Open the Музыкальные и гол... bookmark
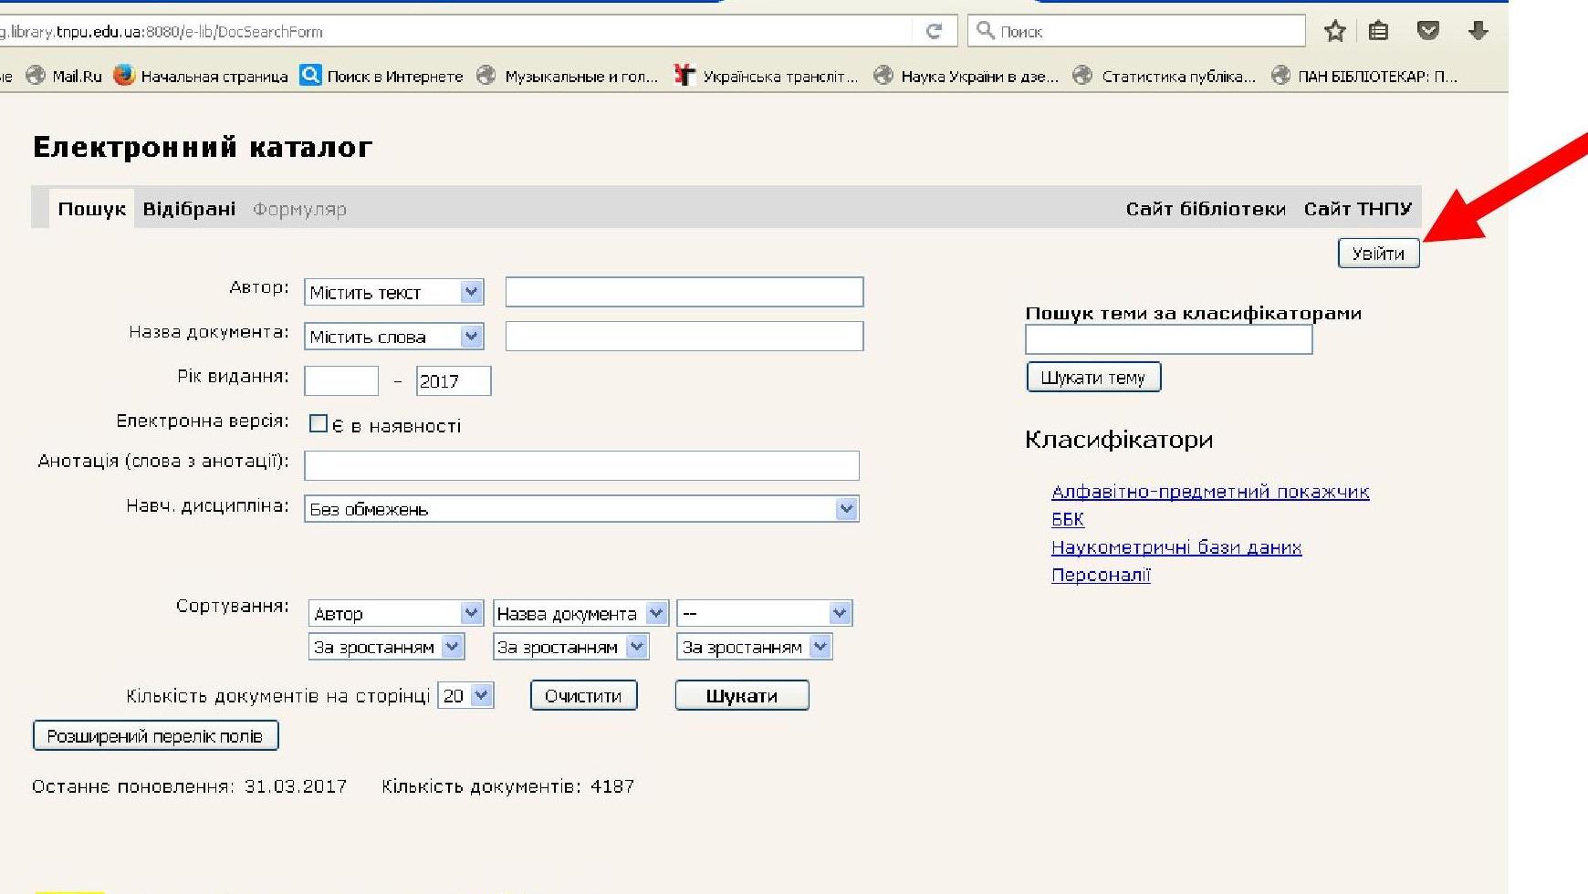1588x894 pixels. click(568, 76)
